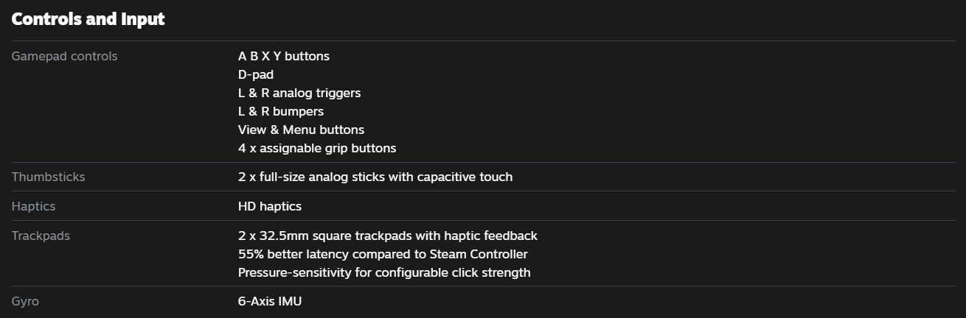The width and height of the screenshot is (966, 318).
Task: Click the 'D-pad' spec line
Action: click(x=255, y=74)
